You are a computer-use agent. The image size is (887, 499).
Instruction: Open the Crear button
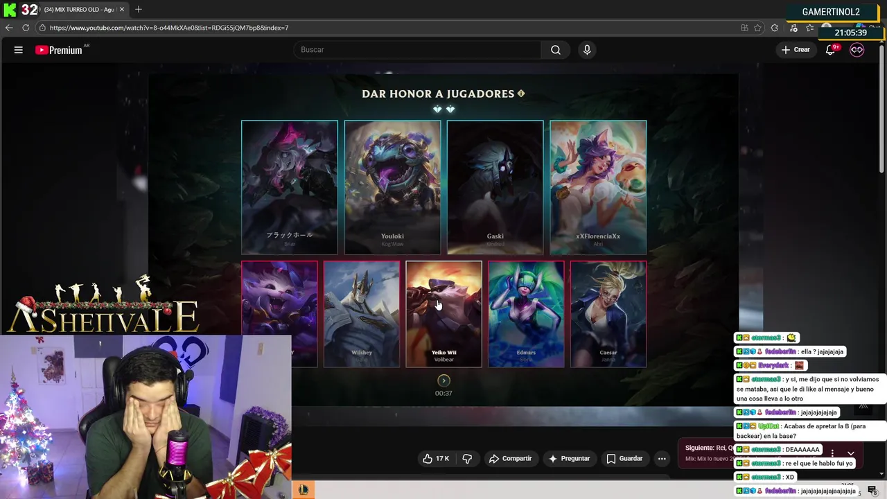point(796,50)
